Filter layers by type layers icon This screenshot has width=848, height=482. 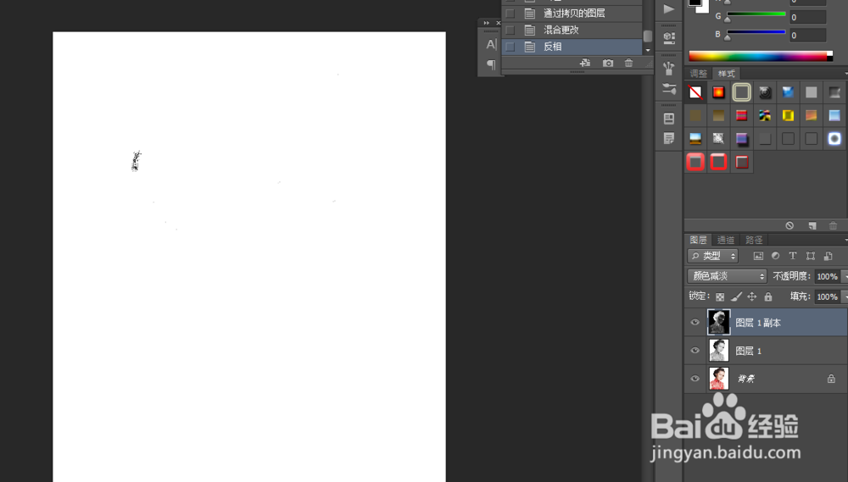793,256
